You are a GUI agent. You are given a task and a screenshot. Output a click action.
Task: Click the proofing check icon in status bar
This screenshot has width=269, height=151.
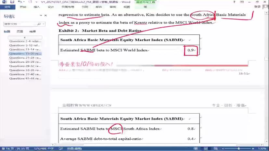60,149
